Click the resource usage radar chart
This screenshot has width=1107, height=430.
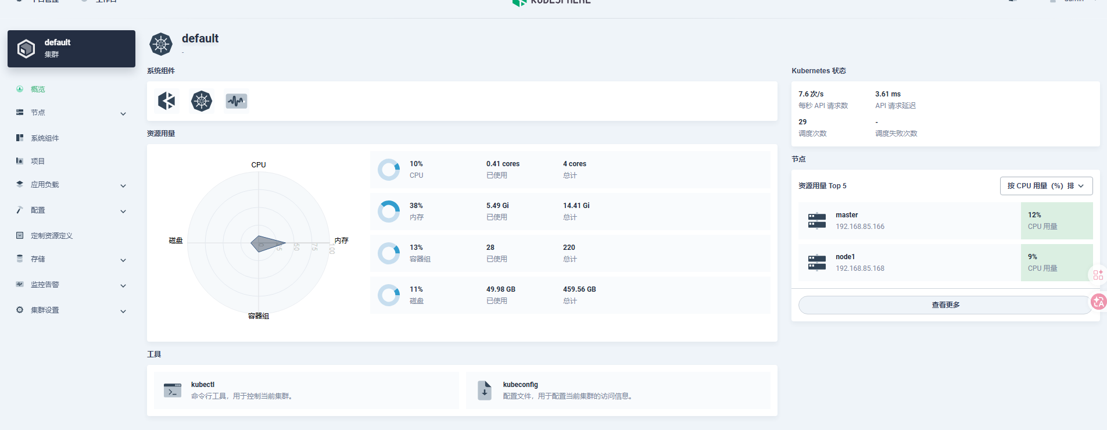259,243
